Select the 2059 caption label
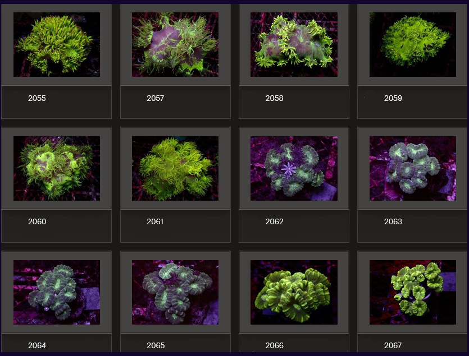This screenshot has height=356, width=469. 393,98
